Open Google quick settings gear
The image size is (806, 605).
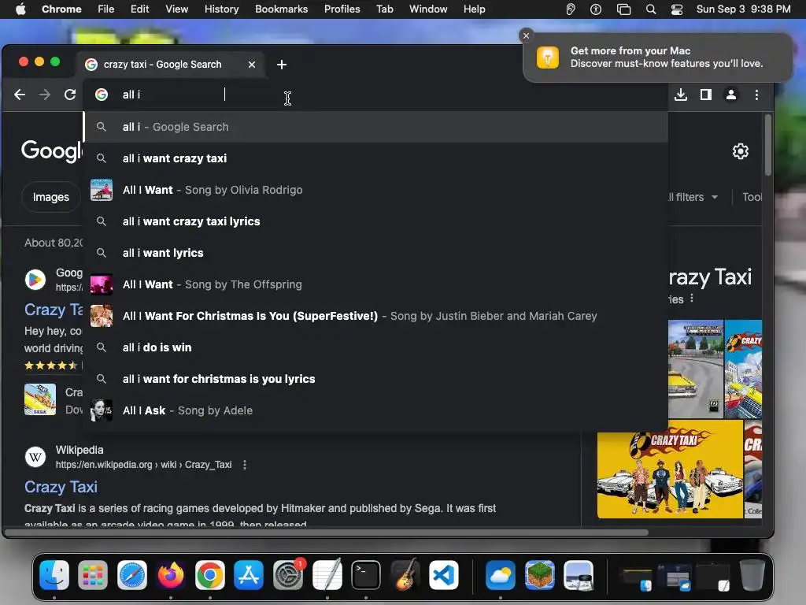[x=740, y=151]
